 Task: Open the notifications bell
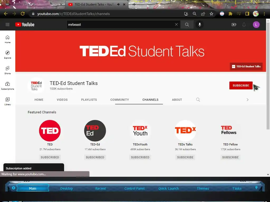tap(244, 24)
